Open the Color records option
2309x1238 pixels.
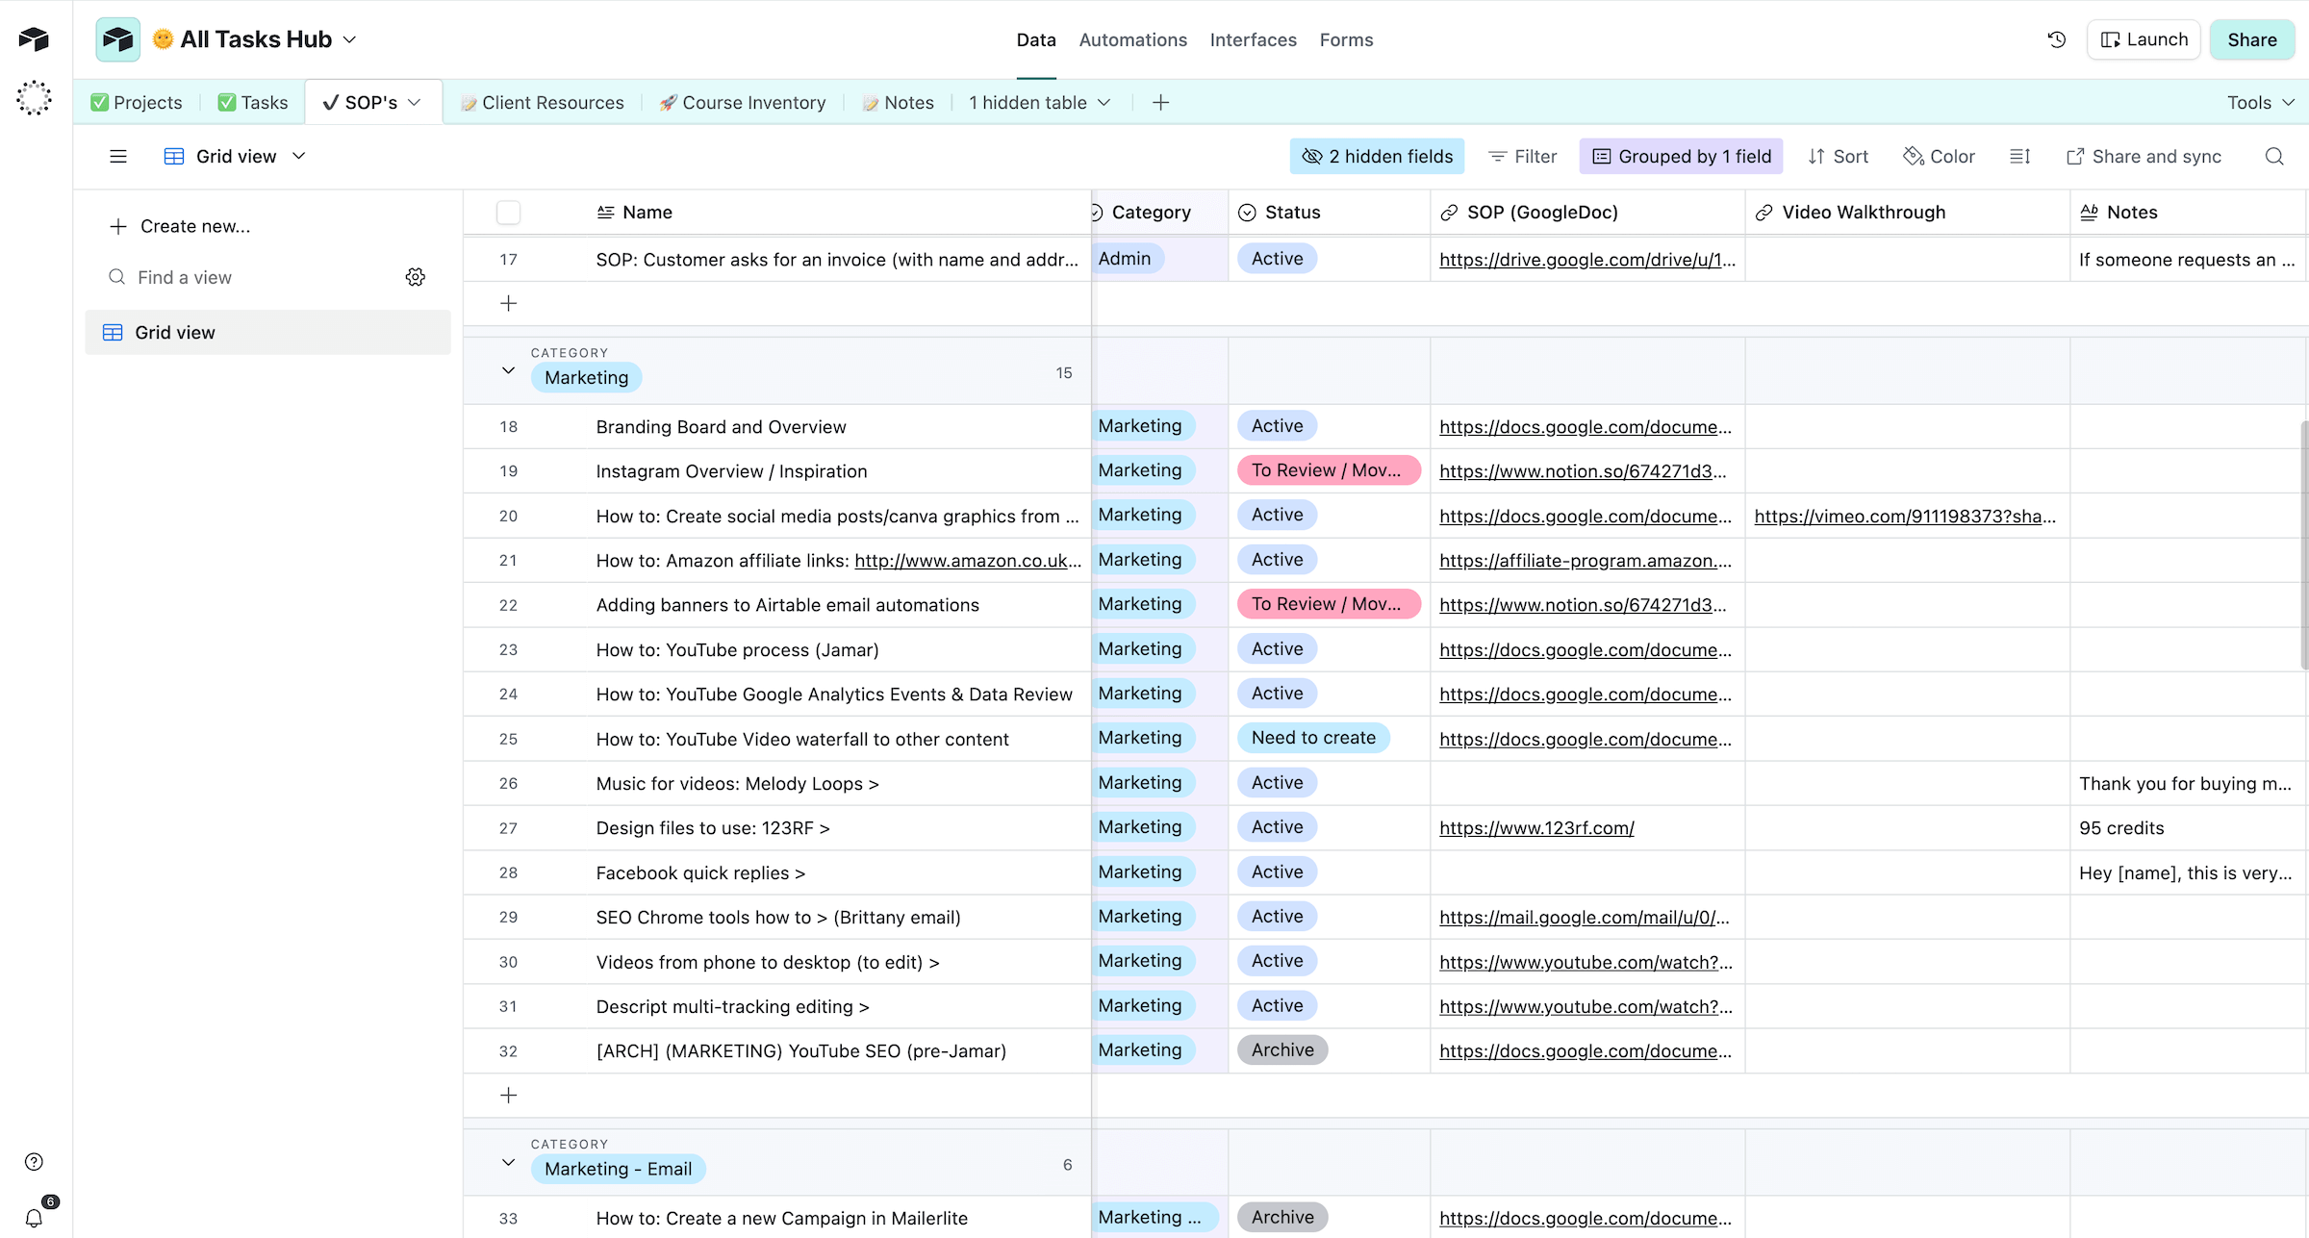1939,156
